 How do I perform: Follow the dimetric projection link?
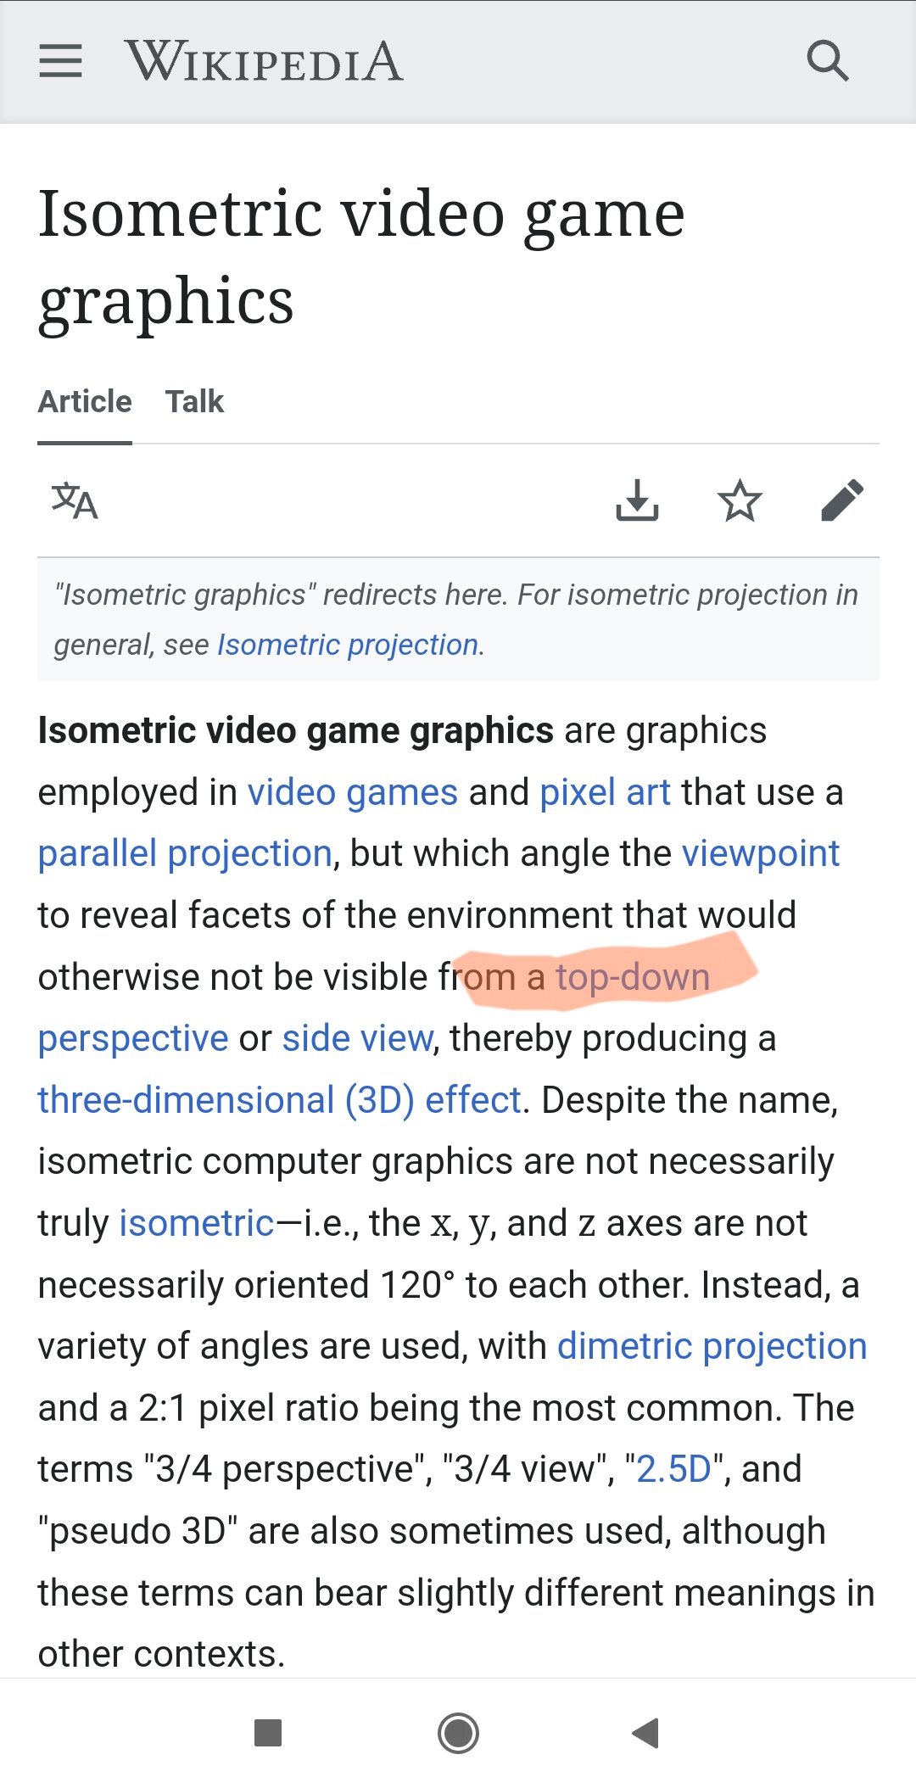pyautogui.click(x=712, y=1347)
